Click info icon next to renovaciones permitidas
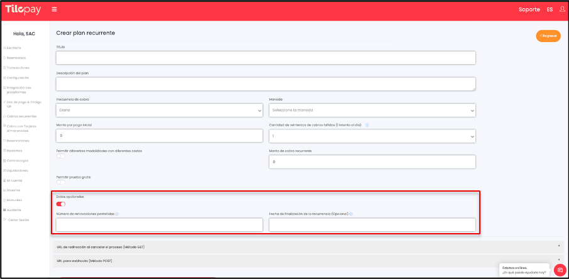 click(x=117, y=214)
